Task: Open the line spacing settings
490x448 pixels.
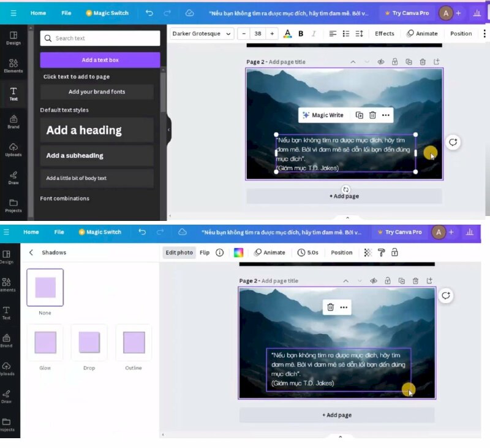Action: [x=360, y=34]
